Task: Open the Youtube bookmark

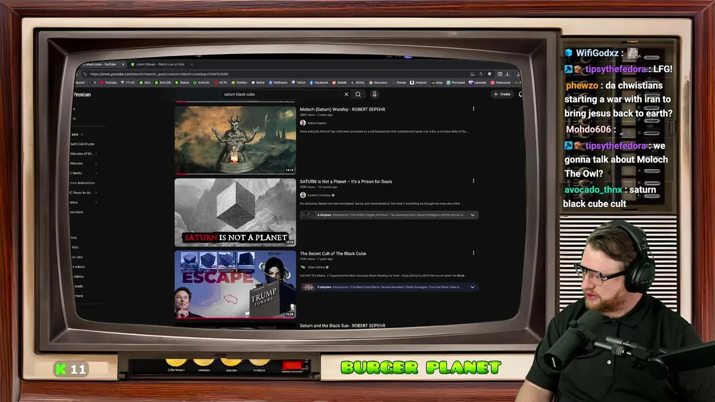Action: tap(108, 83)
